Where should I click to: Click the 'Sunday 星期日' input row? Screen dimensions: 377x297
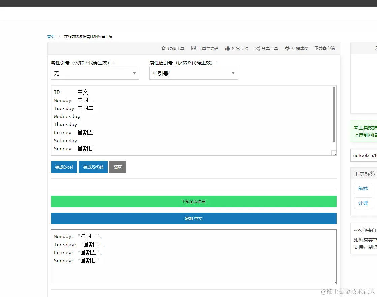pyautogui.click(x=73, y=149)
